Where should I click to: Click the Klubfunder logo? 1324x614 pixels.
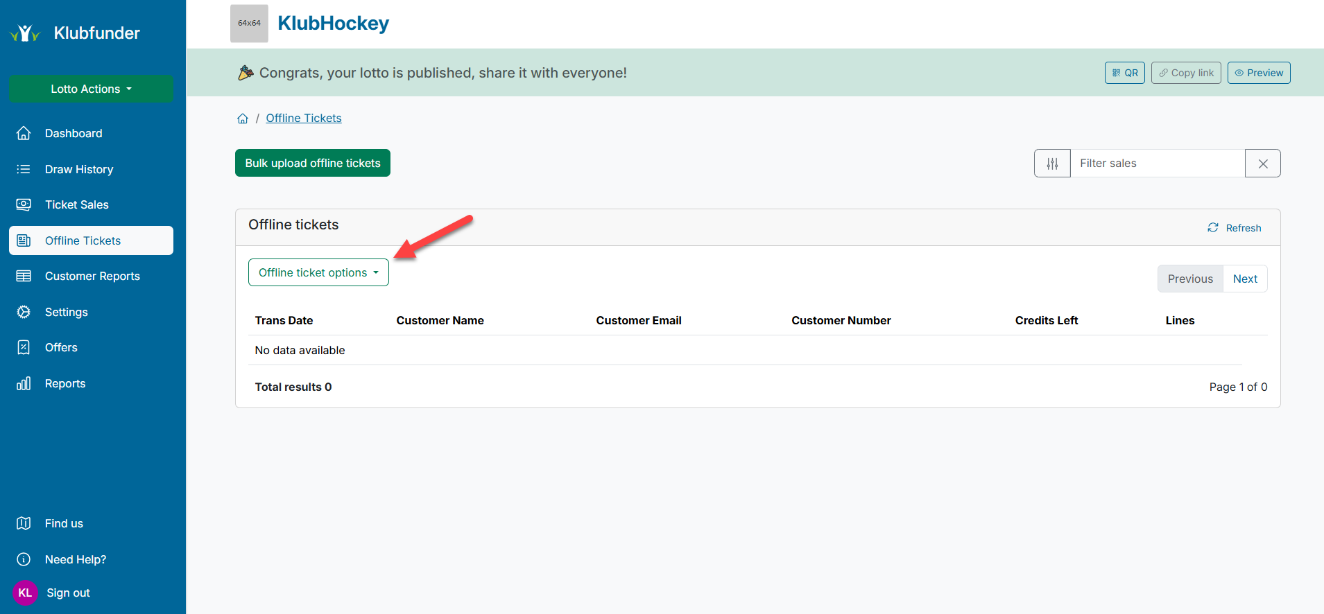pos(75,33)
